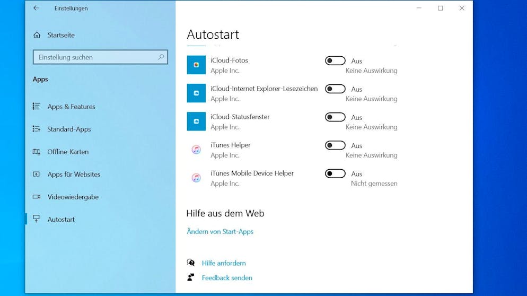This screenshot has height=296, width=527.
Task: Click the Nicht gemessen impact label
Action: pos(374,184)
